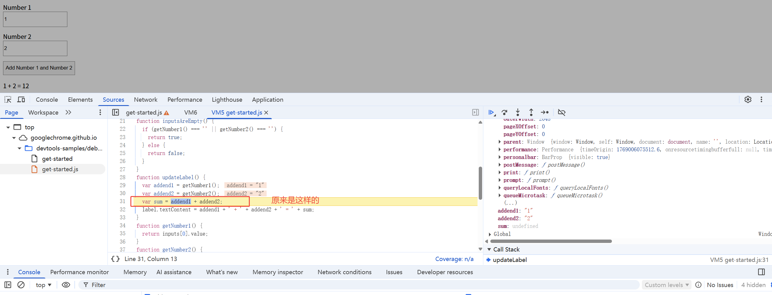Image resolution: width=772 pixels, height=295 pixels.
Task: Open the VM6 editor tab
Action: click(191, 112)
